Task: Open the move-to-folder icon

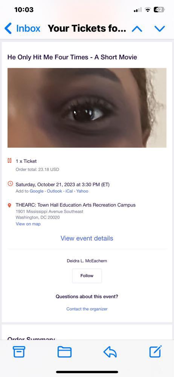Action: coord(64,352)
